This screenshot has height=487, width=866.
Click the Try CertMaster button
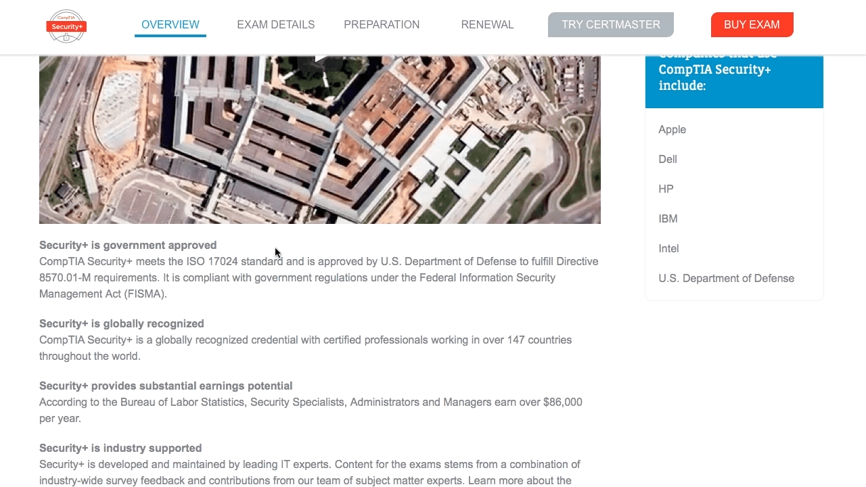click(x=611, y=25)
